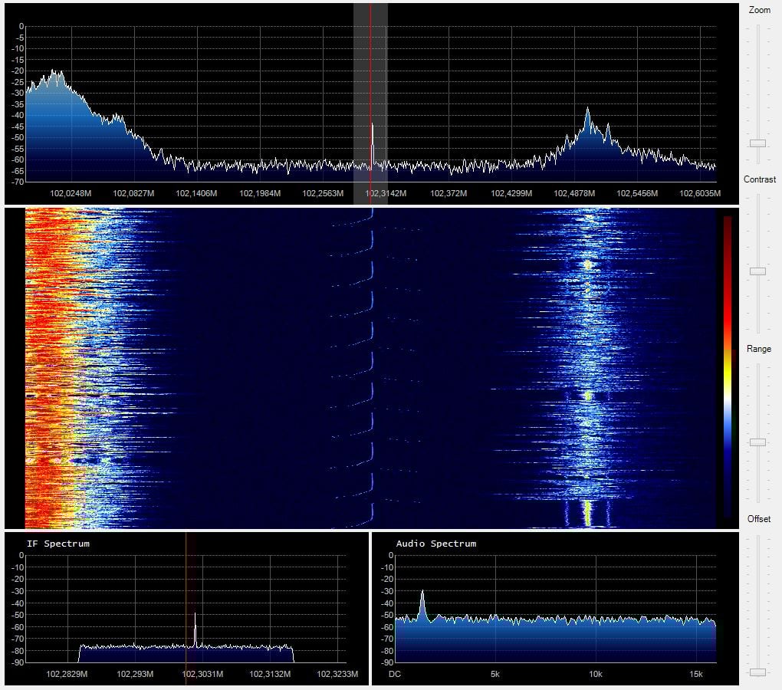Click the 102,293M label in IF Spectrum
Image resolution: width=782 pixels, height=690 pixels.
(x=135, y=674)
